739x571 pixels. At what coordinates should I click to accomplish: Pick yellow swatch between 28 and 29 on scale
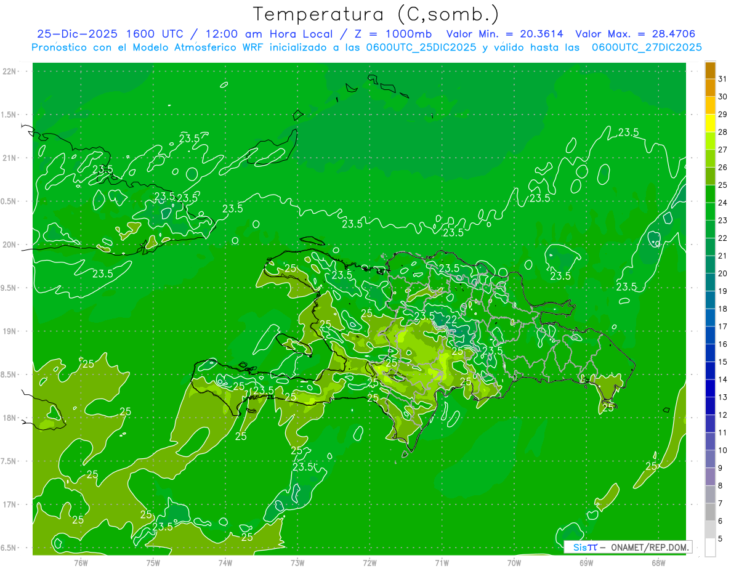pyautogui.click(x=710, y=123)
